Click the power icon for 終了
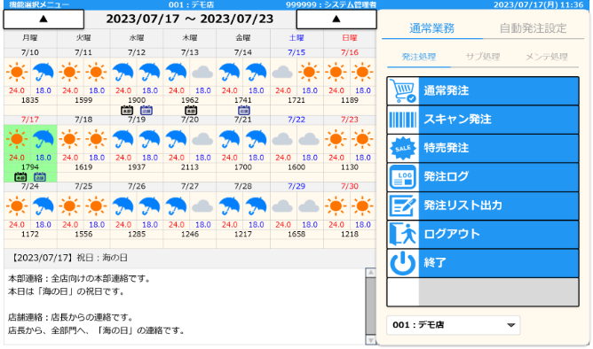This screenshot has height=349, width=593. coord(403,262)
